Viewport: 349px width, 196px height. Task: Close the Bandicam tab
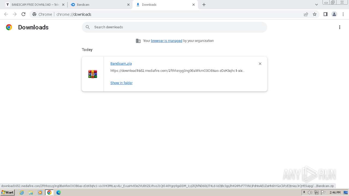[x=128, y=5]
